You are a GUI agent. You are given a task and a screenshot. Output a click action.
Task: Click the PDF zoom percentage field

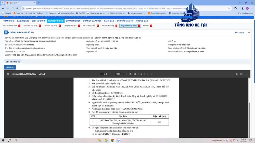point(118,74)
